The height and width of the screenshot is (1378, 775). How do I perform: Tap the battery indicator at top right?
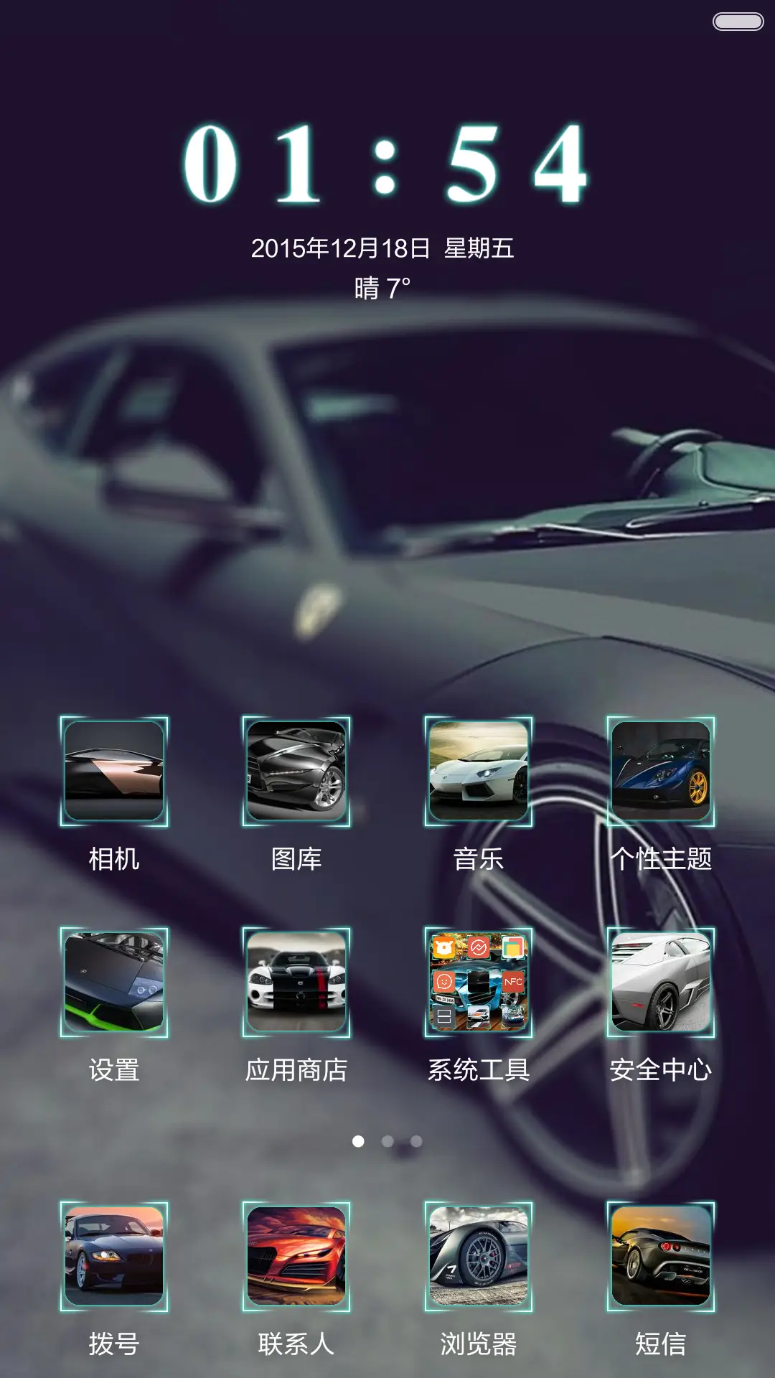(738, 22)
